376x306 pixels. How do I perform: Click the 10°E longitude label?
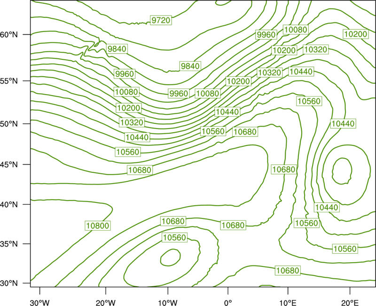288,303
